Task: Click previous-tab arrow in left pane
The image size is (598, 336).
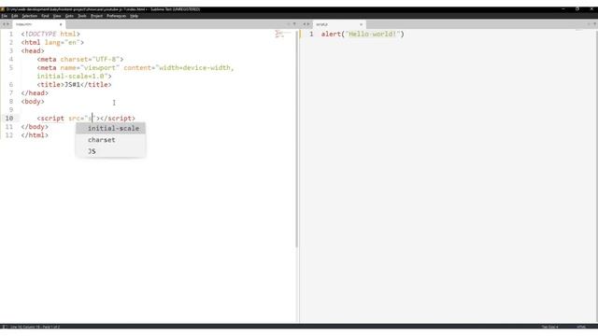Action: pos(4,24)
